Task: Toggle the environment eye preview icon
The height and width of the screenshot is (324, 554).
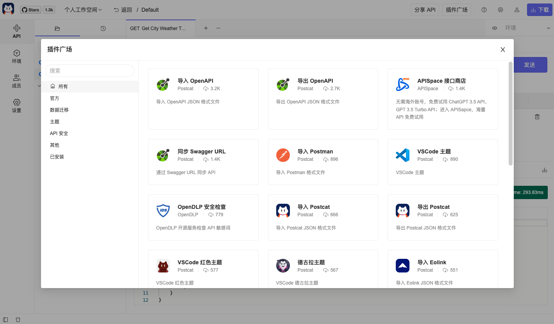Action: [495, 28]
